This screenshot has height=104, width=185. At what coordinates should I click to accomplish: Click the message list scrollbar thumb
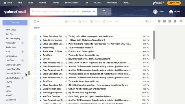pos(154,45)
